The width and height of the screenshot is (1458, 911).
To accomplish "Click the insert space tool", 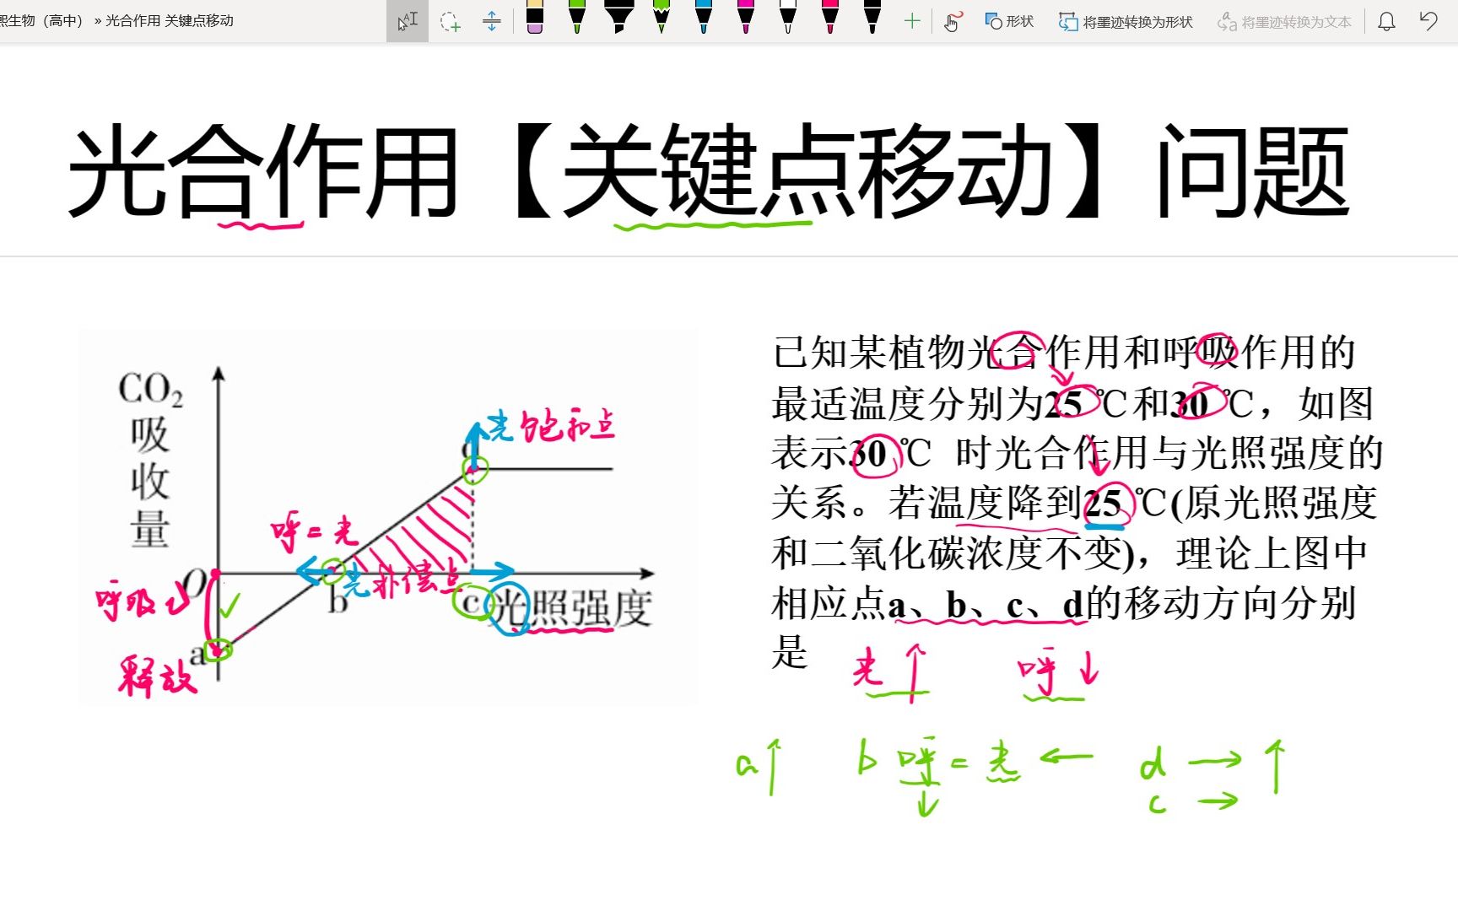I will pos(491,21).
